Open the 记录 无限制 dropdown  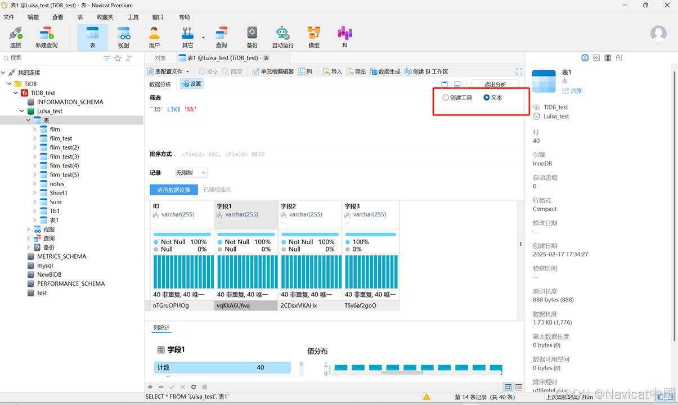pyautogui.click(x=191, y=173)
